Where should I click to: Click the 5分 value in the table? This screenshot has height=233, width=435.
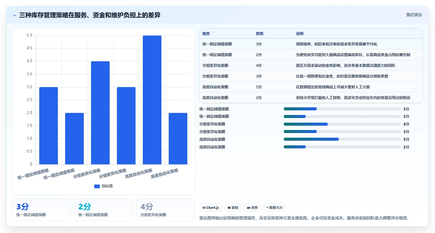pos(259,87)
